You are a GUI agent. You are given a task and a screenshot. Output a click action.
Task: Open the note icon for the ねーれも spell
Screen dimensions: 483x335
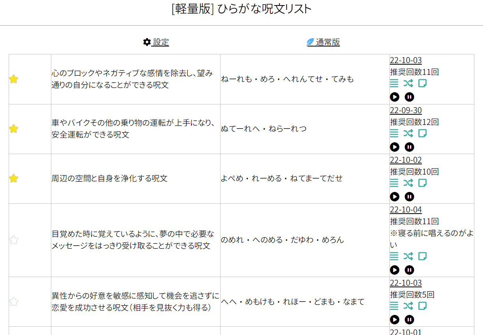point(422,83)
